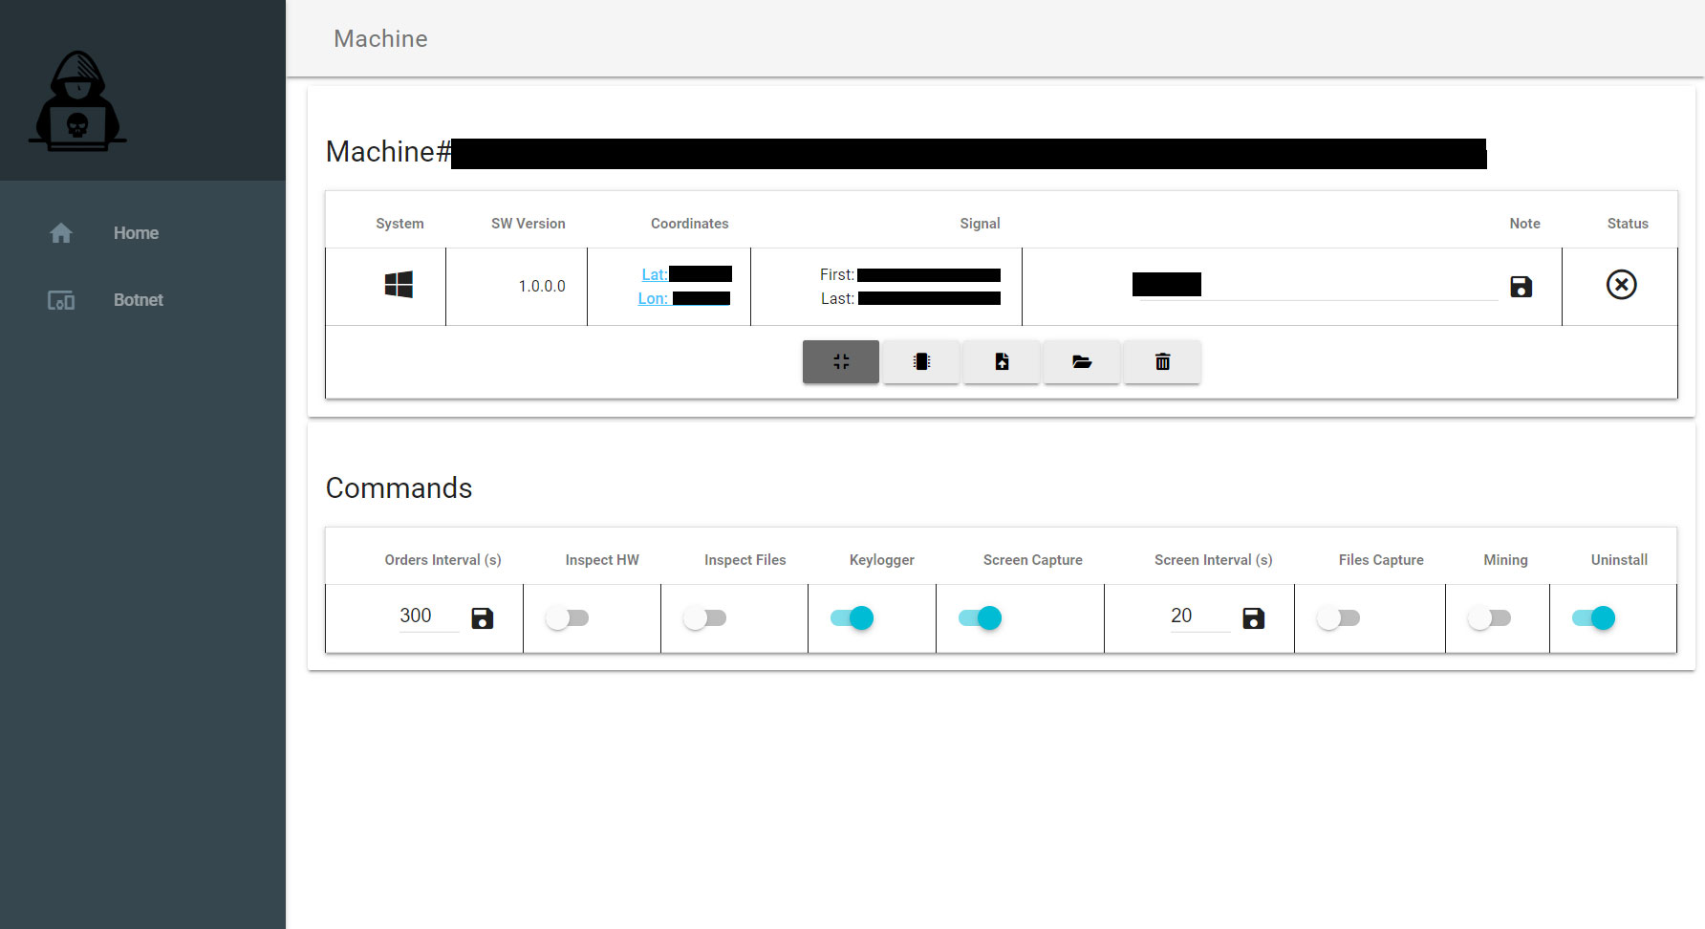Screen dimensions: 1705x929
Task: Turn off the Uninstall toggle
Action: tap(1594, 618)
